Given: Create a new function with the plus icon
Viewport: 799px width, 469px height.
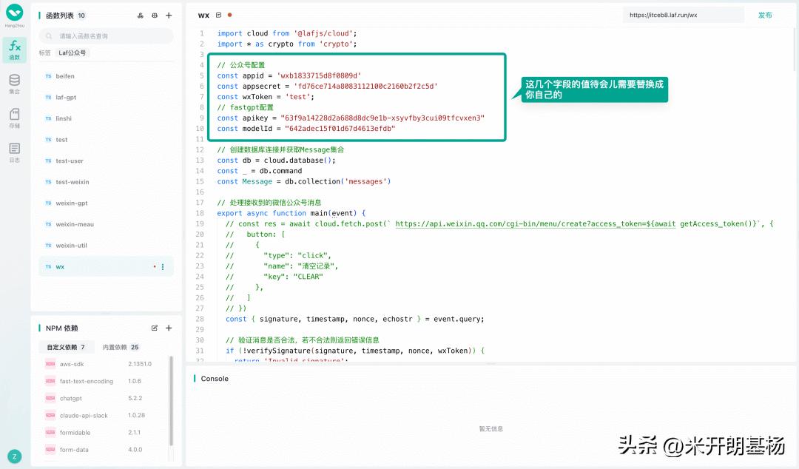Looking at the screenshot, I should point(169,15).
